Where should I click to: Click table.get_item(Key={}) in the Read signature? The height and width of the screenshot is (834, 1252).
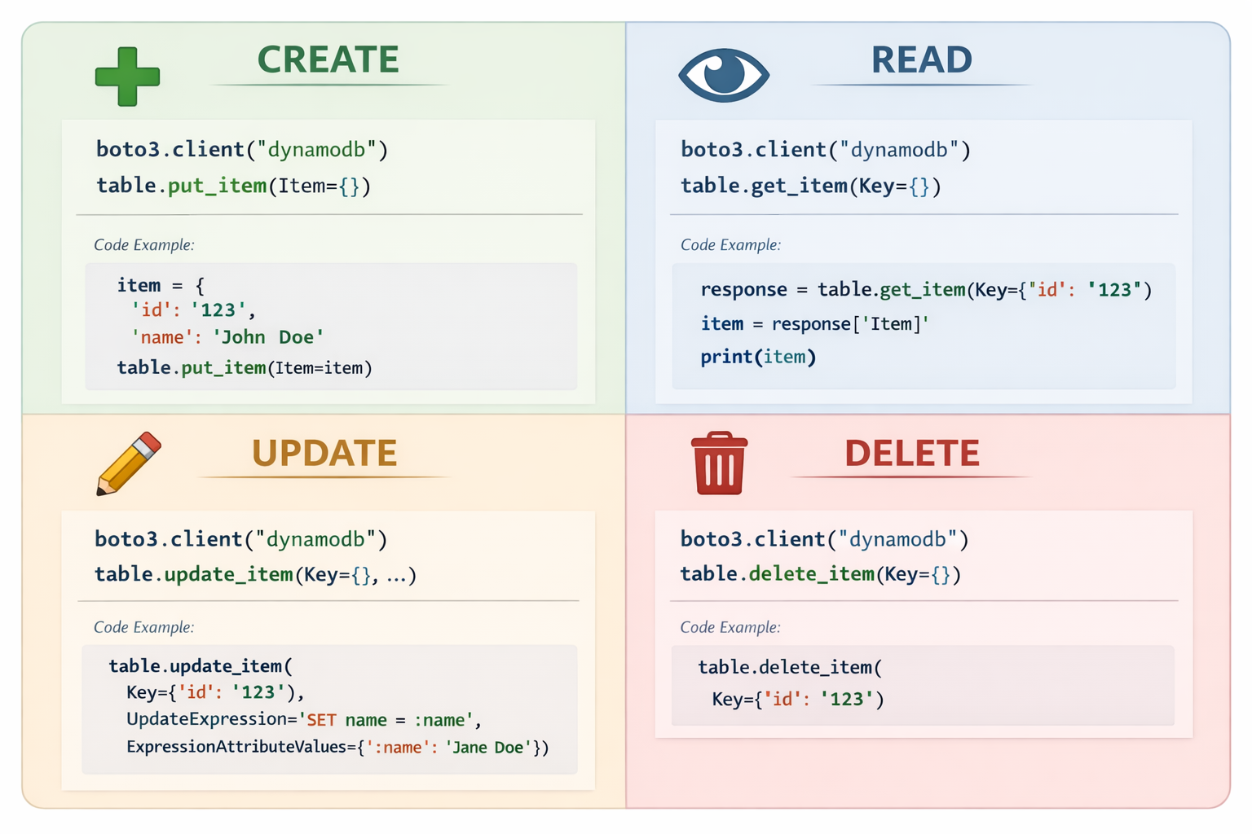click(810, 186)
